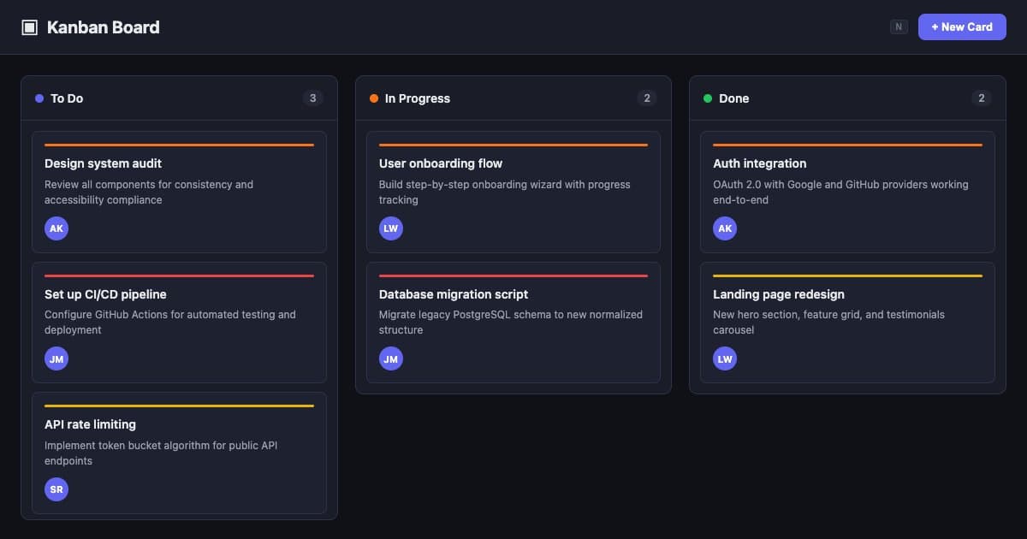Click yellow priority bar on Landing page redesign

pyautogui.click(x=847, y=275)
